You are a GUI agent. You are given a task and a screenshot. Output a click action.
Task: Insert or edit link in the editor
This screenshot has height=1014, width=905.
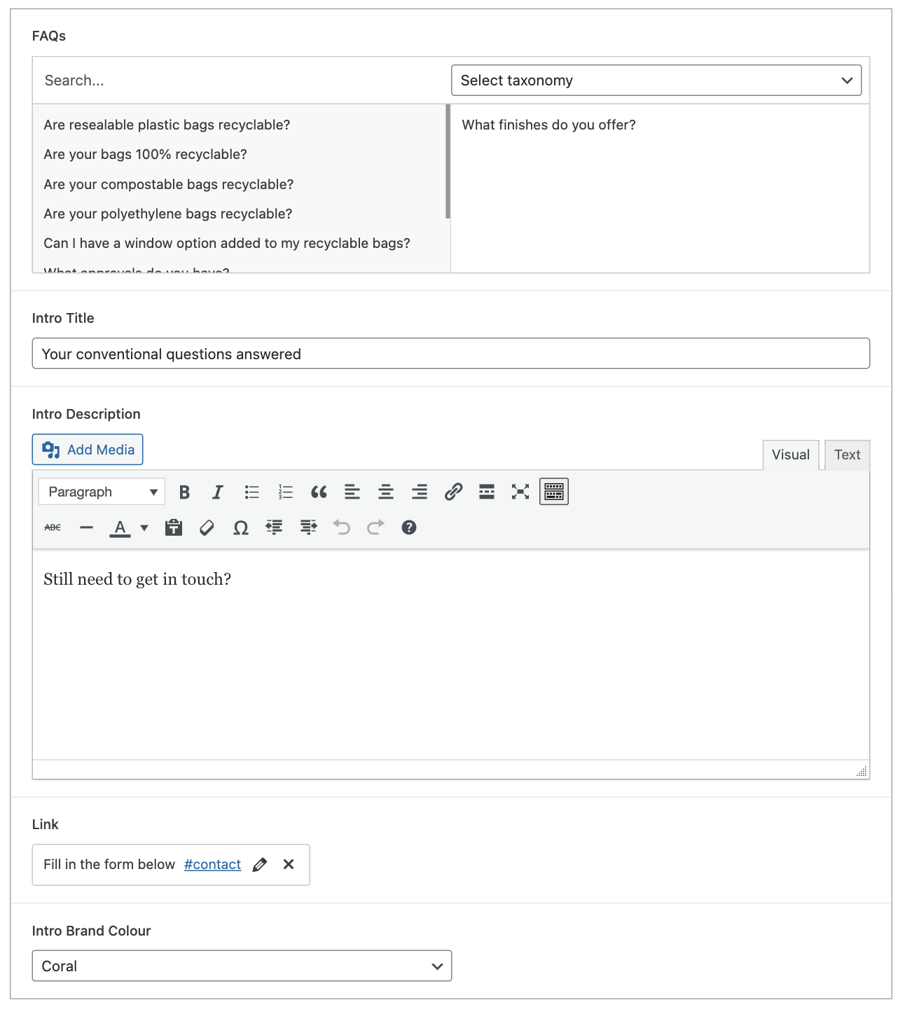453,492
